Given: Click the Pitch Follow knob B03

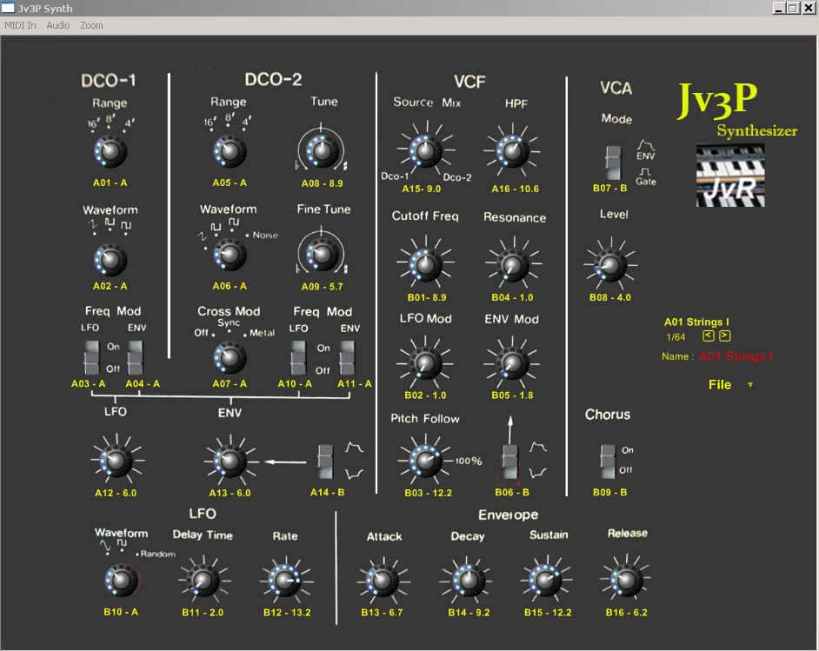Looking at the screenshot, I should [425, 461].
